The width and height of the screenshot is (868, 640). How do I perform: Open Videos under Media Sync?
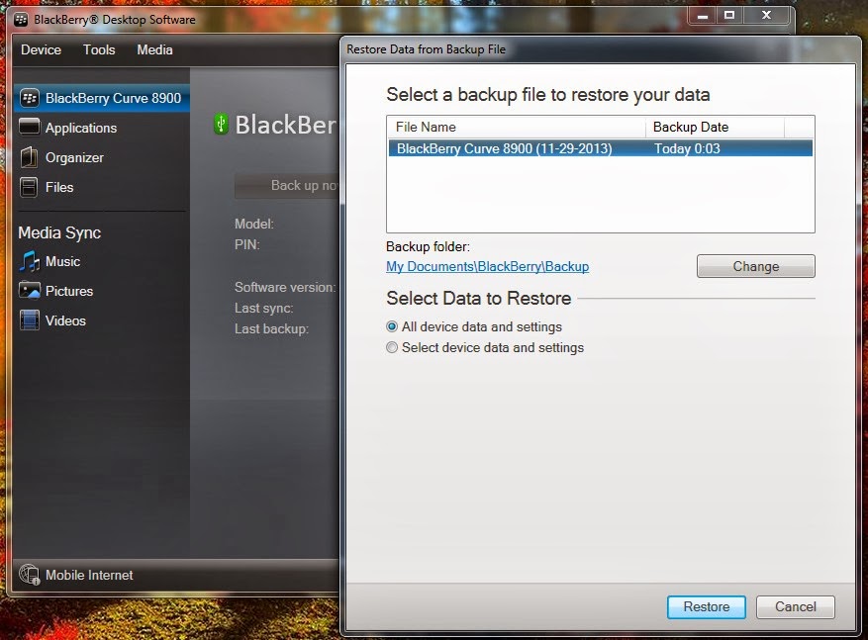click(66, 320)
